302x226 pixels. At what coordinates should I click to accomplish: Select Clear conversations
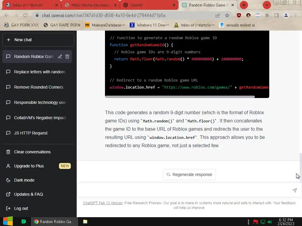coord(38,152)
